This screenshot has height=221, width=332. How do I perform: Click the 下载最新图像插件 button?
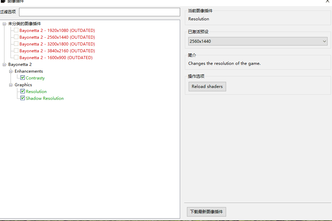[206, 212]
